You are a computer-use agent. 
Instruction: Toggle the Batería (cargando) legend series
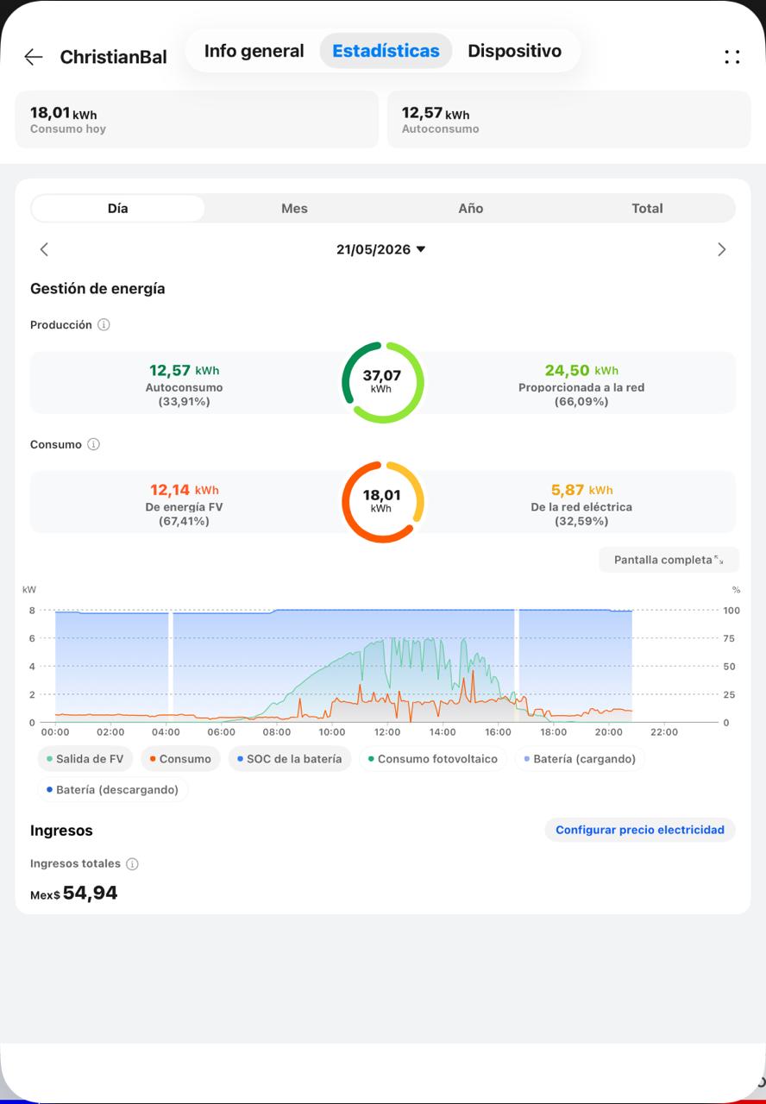[580, 759]
